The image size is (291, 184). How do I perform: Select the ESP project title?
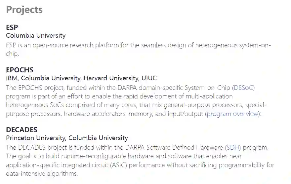click(x=12, y=27)
